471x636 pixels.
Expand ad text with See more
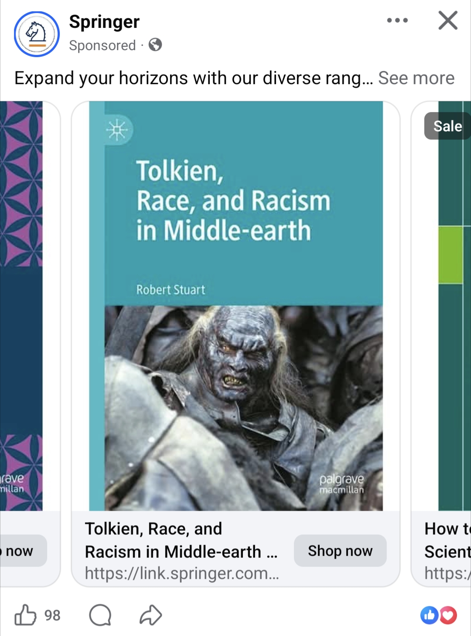click(416, 78)
